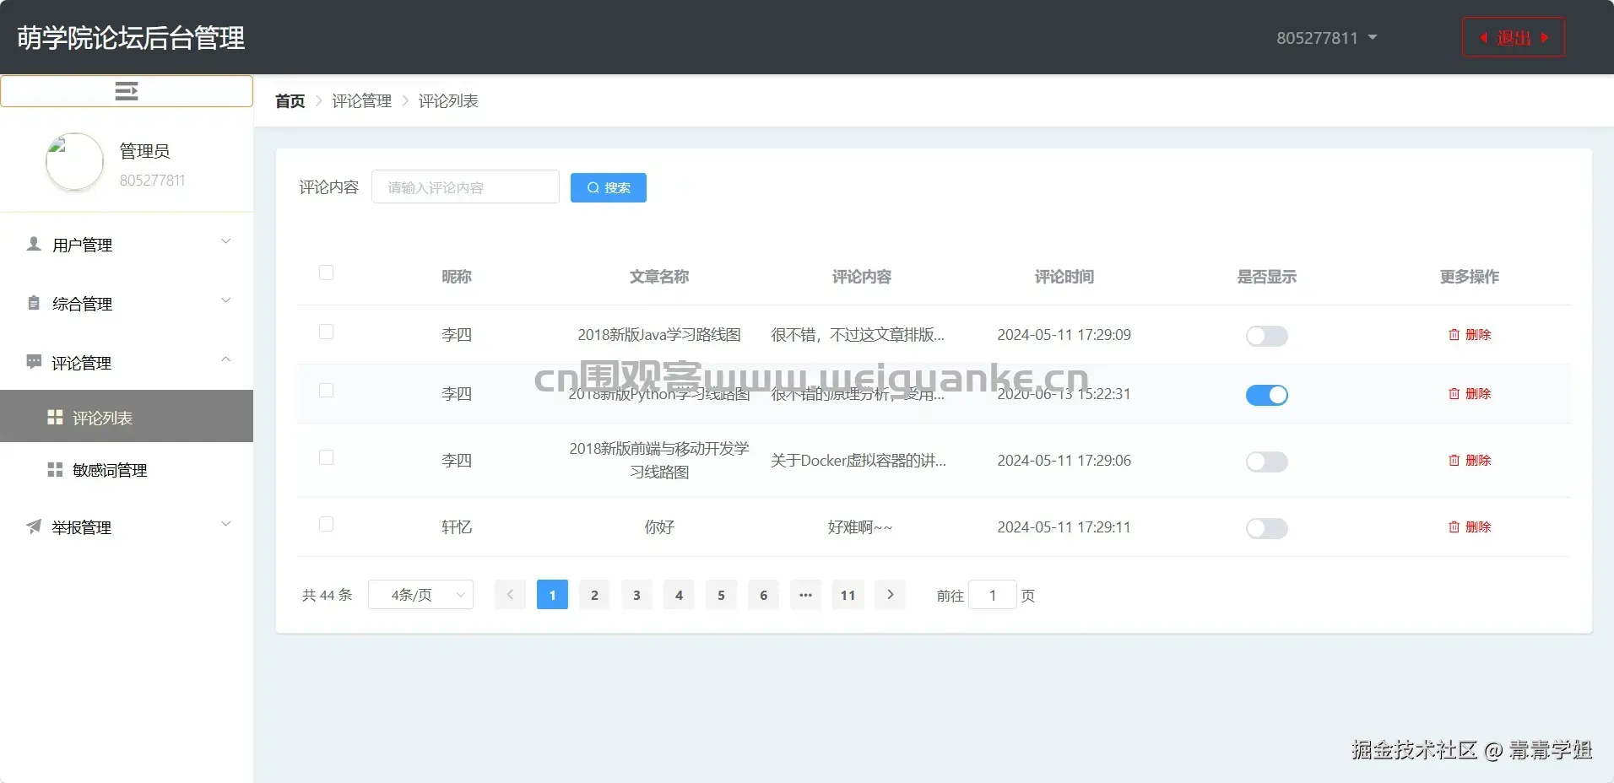The image size is (1614, 783).
Task: Collapse the sidebar with the hamburger icon
Action: tap(127, 91)
